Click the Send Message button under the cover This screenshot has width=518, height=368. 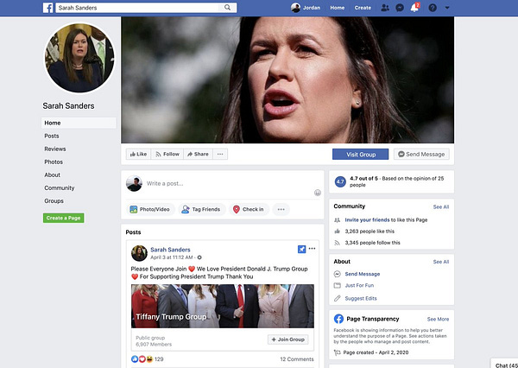click(x=421, y=155)
